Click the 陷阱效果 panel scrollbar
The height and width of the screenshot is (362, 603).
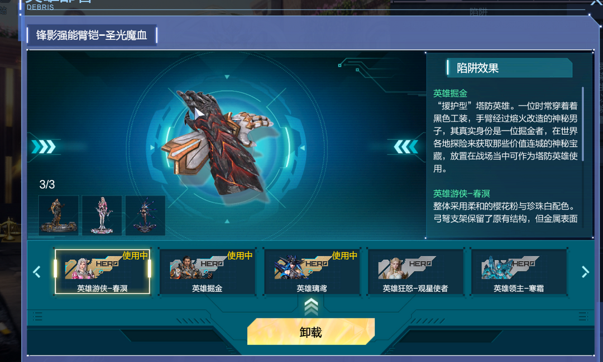[x=583, y=124]
